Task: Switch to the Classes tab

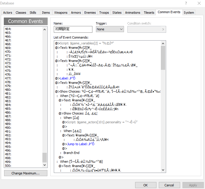Action: (x=21, y=13)
